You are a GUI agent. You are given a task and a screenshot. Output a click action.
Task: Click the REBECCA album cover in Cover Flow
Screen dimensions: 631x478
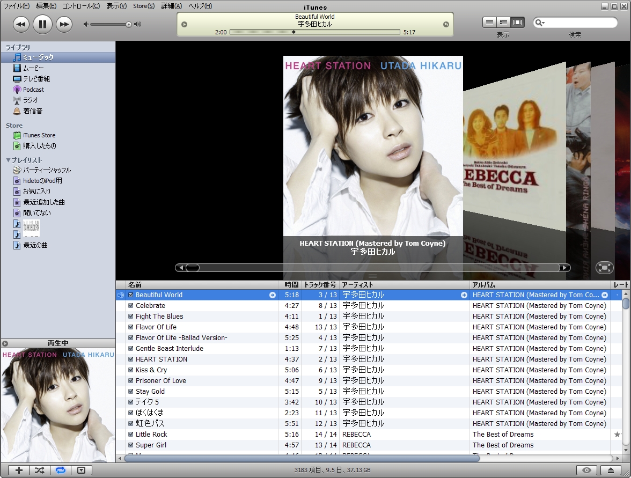514,147
